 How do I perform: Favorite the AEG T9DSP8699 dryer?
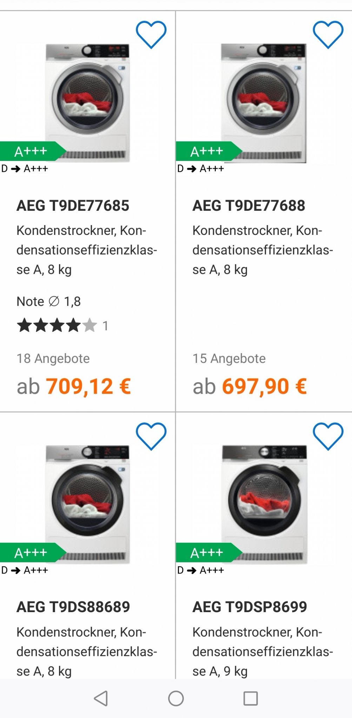coord(328,436)
